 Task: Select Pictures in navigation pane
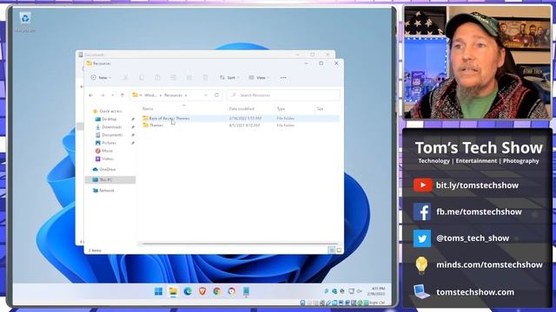click(106, 143)
